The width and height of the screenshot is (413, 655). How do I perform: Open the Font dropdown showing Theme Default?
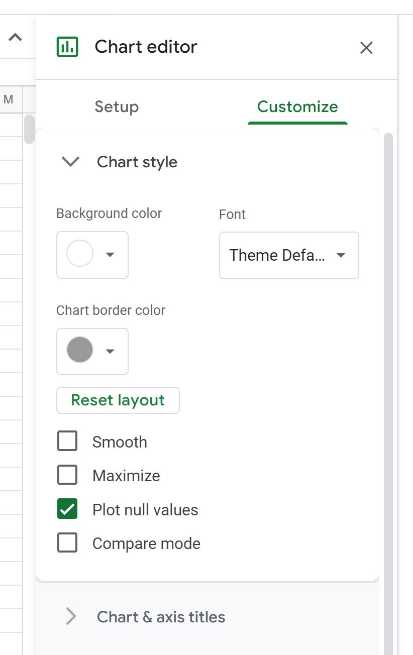click(x=289, y=255)
